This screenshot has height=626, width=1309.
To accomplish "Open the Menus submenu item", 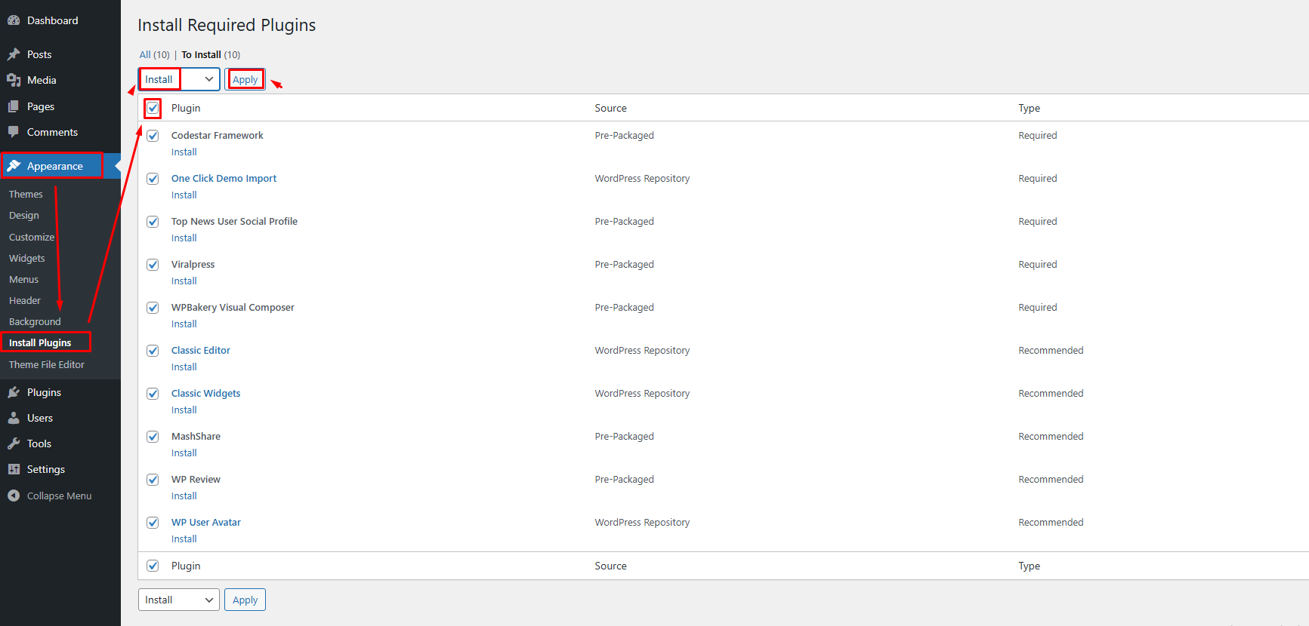I will pyautogui.click(x=24, y=279).
